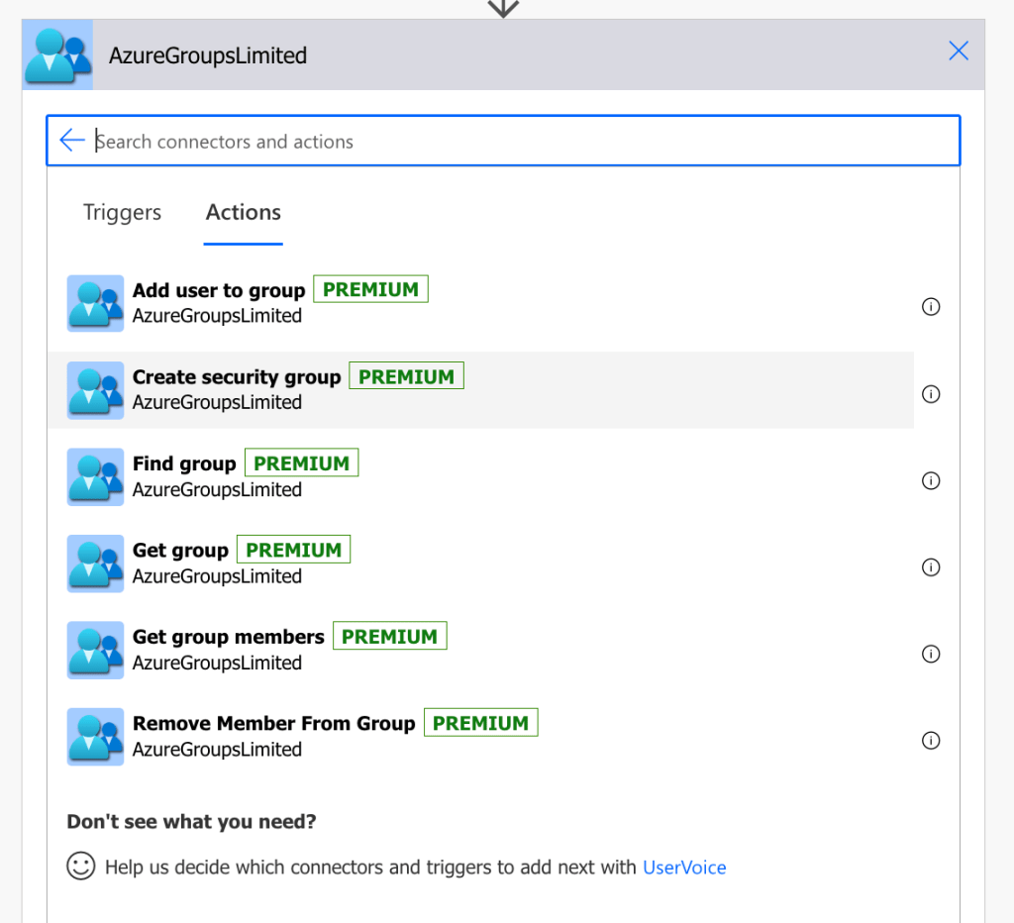Click the Create security group connector icon
1014x923 pixels.
coord(95,389)
